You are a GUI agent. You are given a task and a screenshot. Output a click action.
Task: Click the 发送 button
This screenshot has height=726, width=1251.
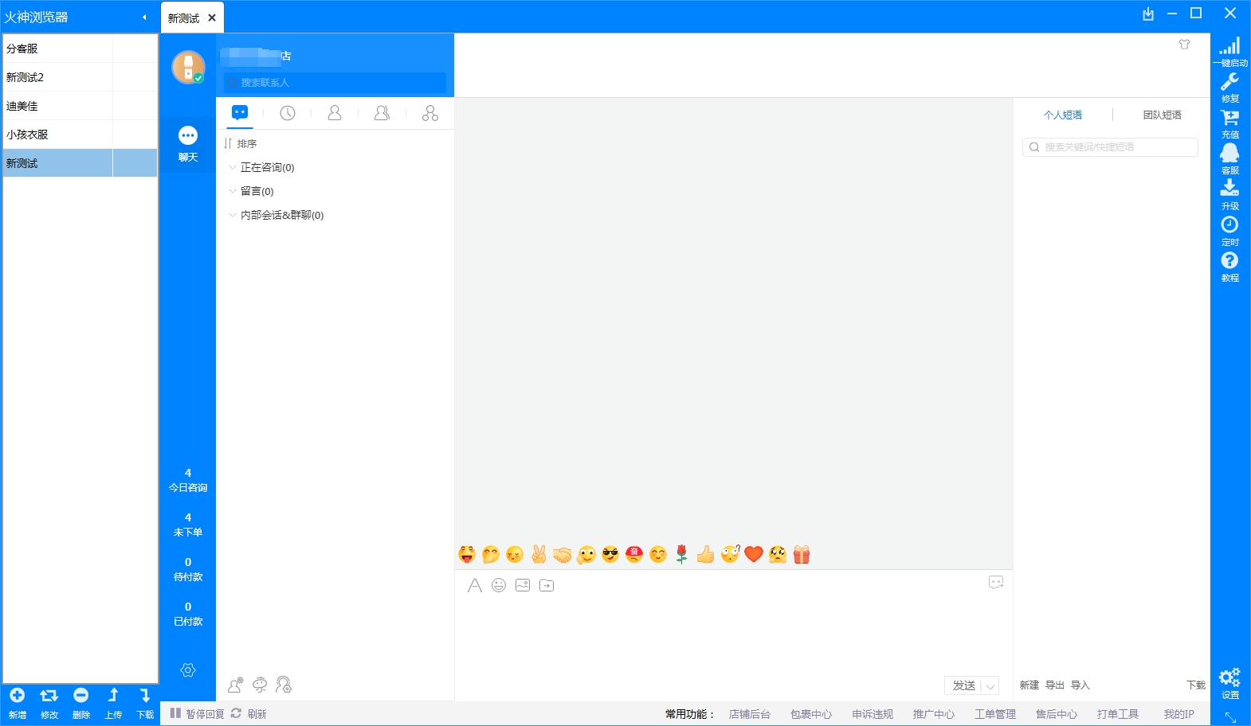964,685
